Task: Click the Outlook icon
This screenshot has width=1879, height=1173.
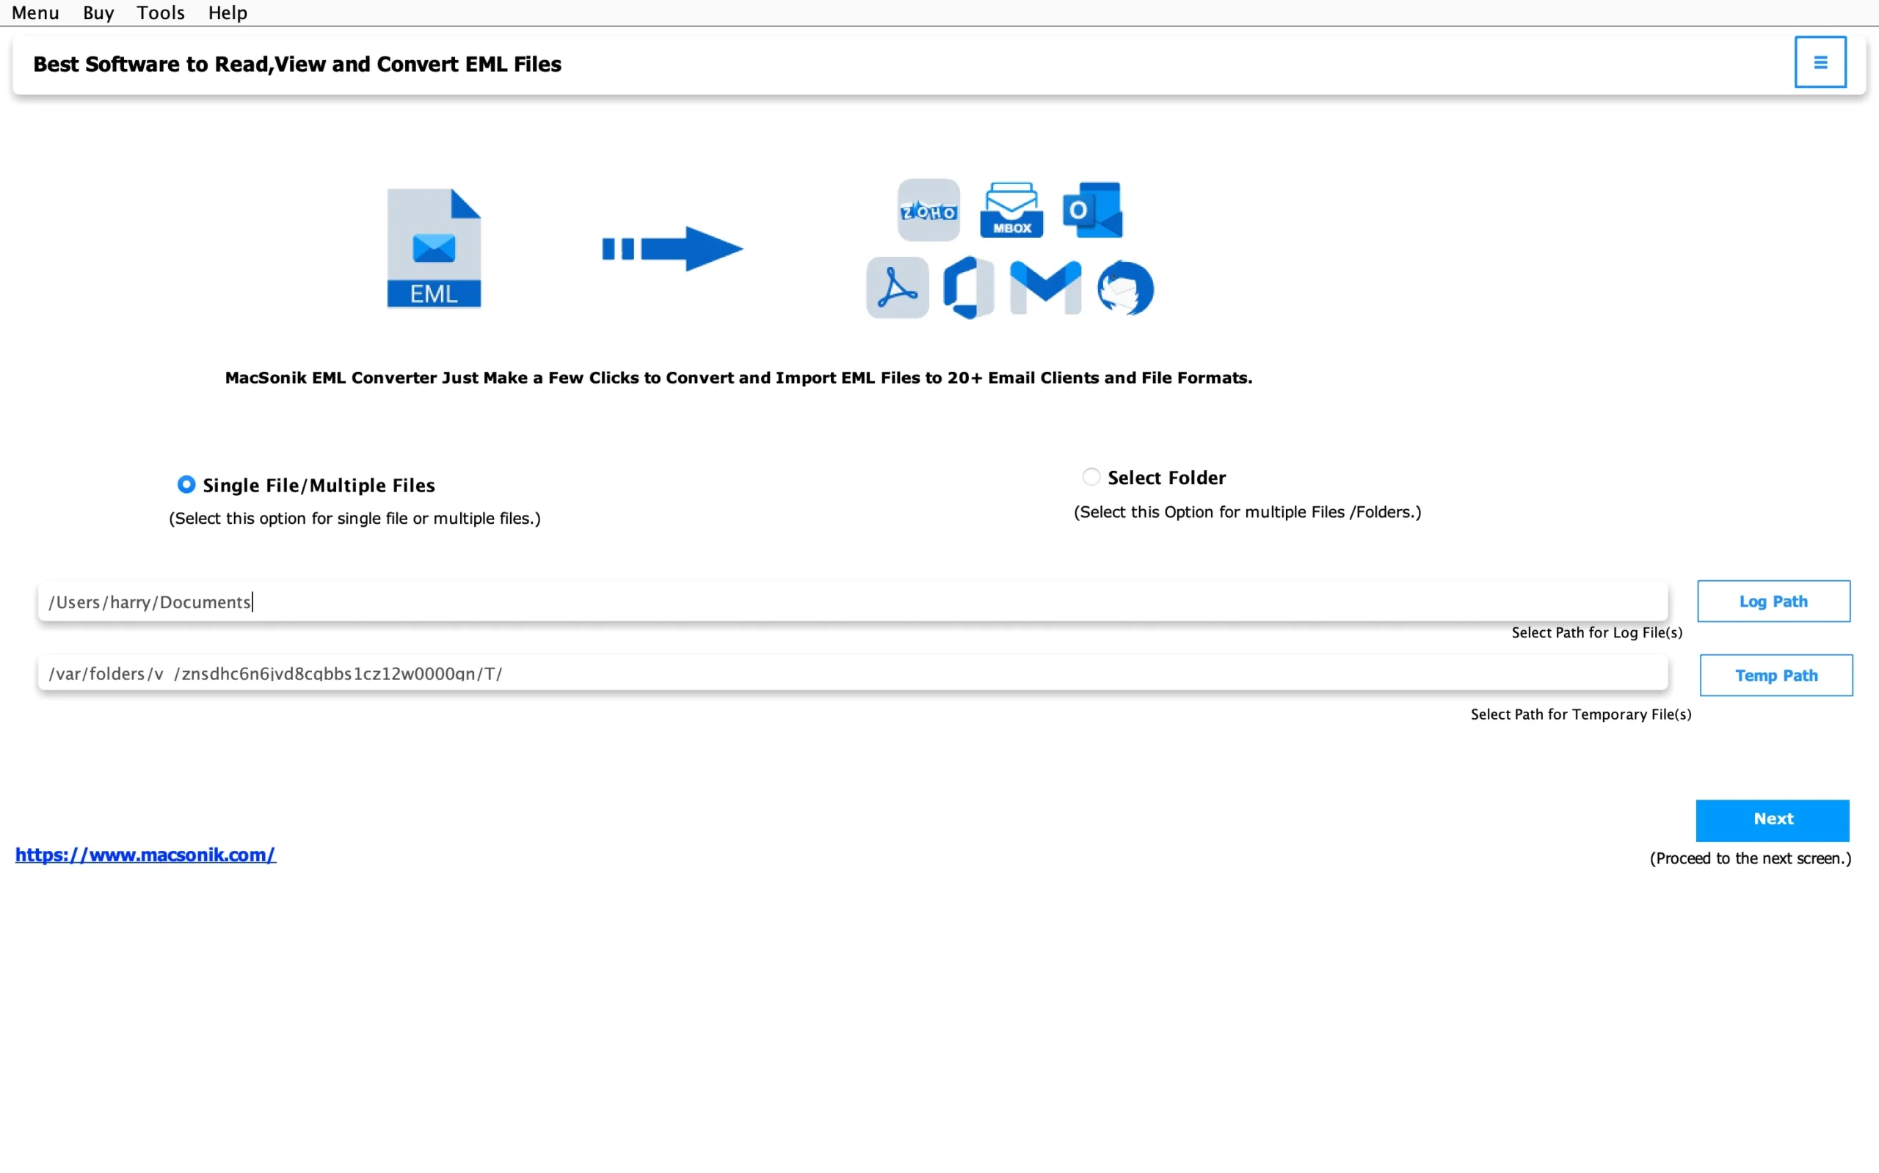Action: tap(1093, 211)
